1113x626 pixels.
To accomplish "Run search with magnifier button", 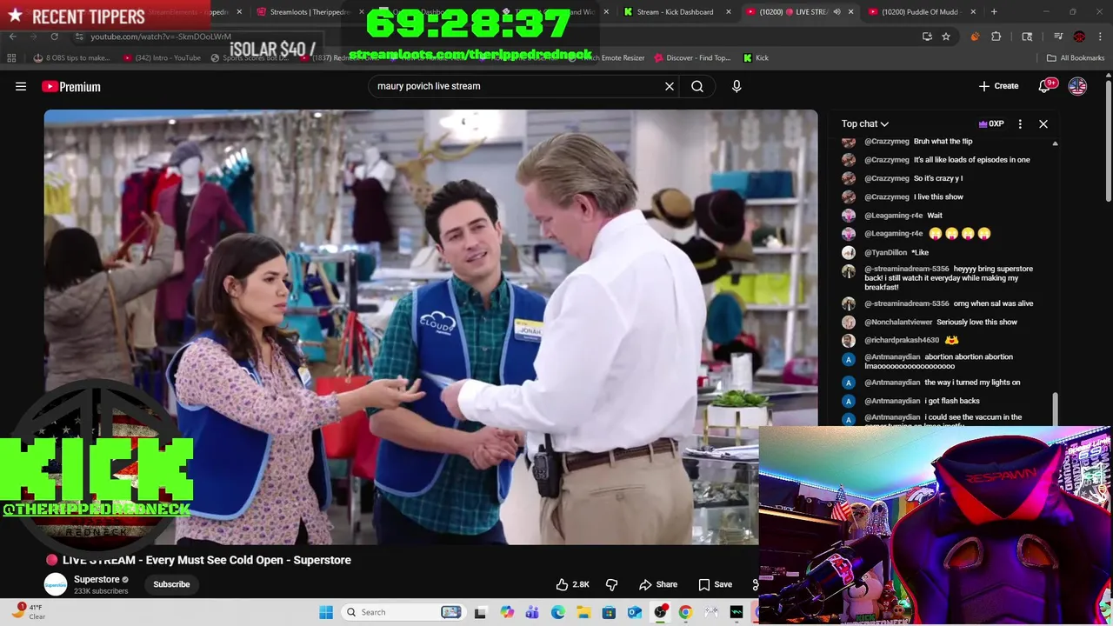I will click(x=697, y=86).
